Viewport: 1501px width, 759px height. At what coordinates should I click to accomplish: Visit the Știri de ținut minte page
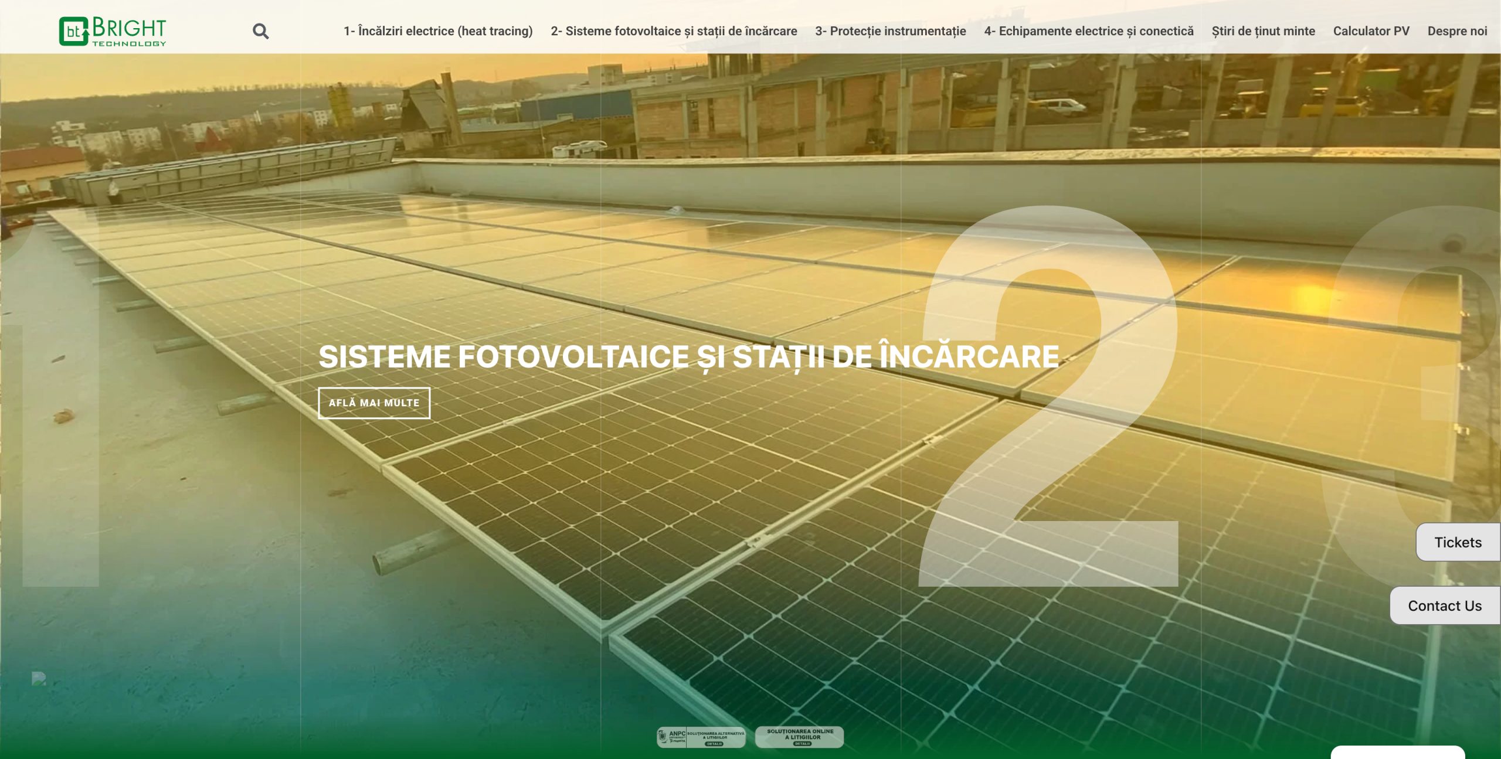coord(1264,31)
